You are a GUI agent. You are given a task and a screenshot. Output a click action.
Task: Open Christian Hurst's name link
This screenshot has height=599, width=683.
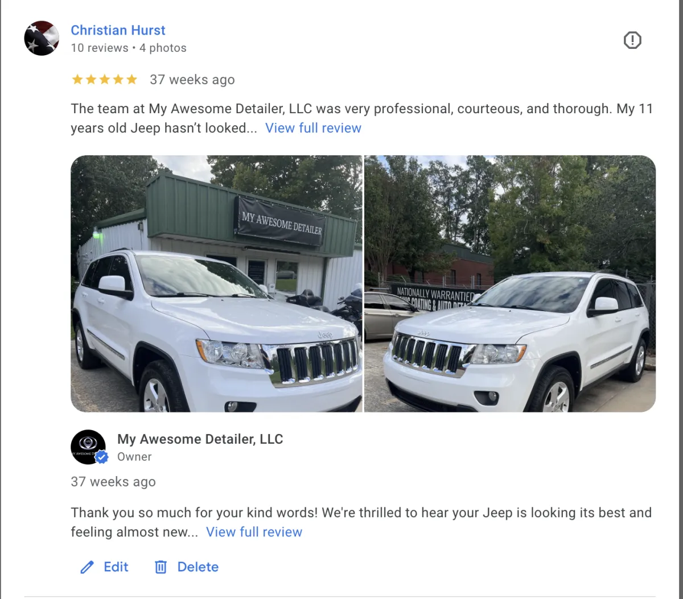pos(118,30)
